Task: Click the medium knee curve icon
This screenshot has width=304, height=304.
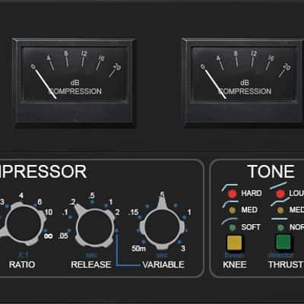Action: pyautogui.click(x=230, y=204)
